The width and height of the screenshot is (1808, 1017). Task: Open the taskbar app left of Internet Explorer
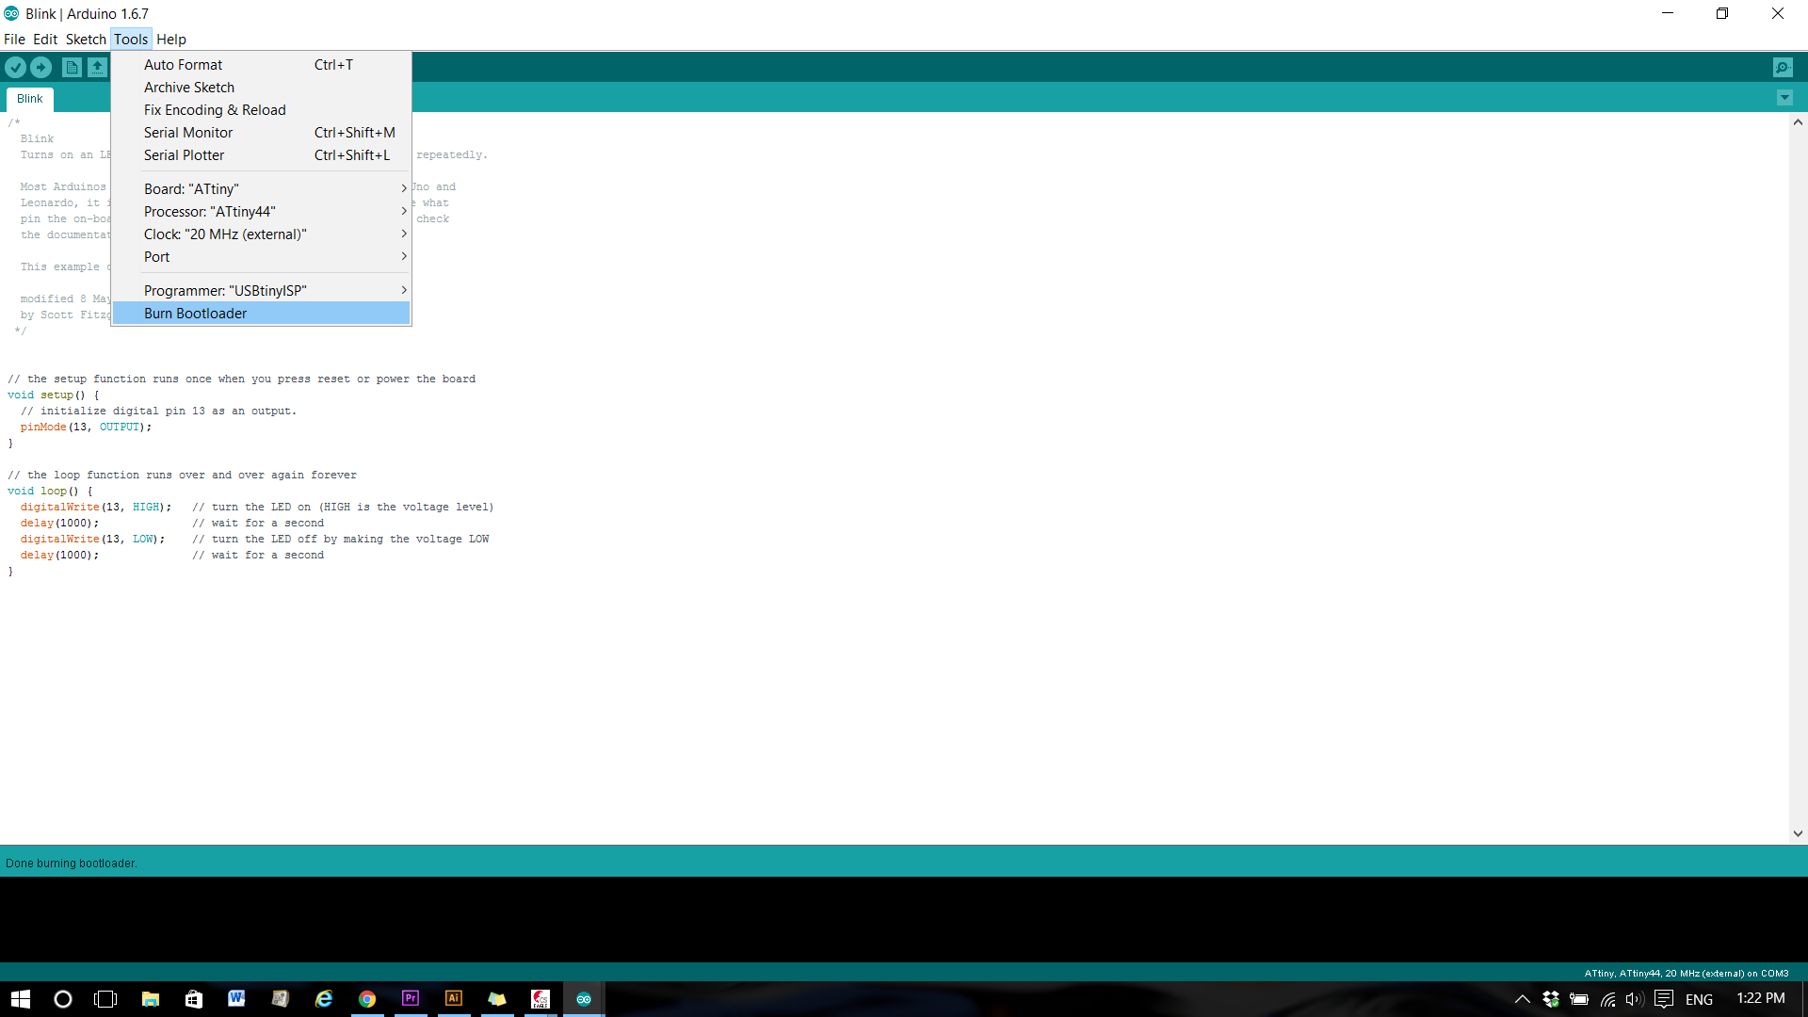280,999
